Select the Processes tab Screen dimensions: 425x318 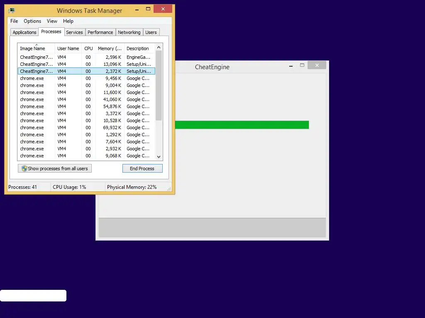(51, 31)
